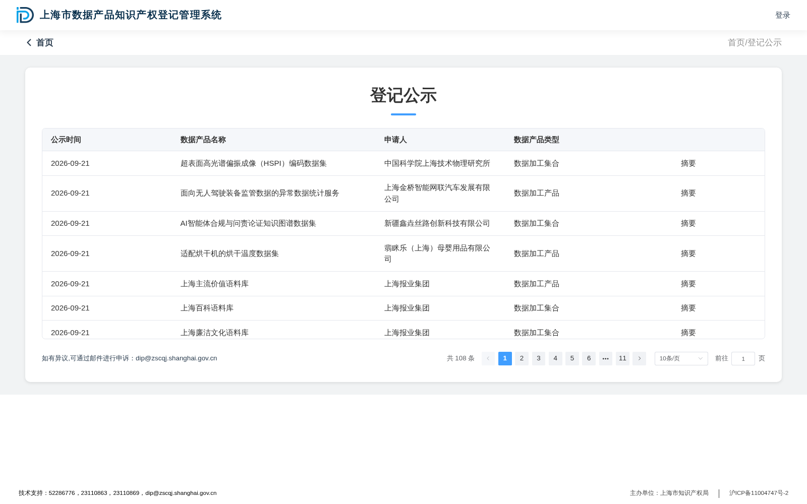Click 主办单位：上海市知识产权局 footer text

[669, 493]
